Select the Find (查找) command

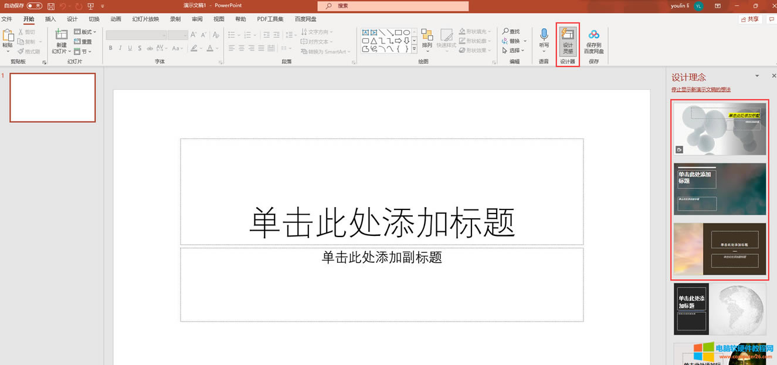[x=512, y=31]
